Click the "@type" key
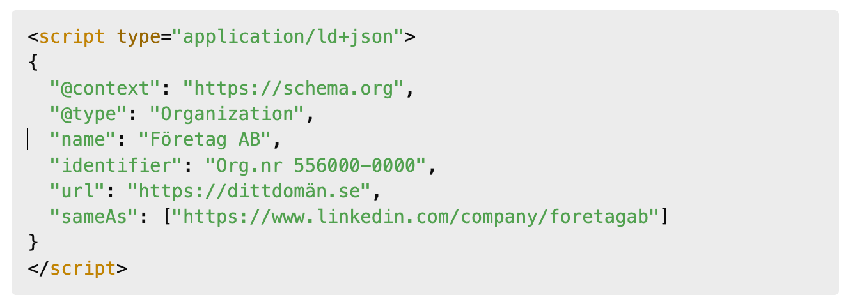 [88, 114]
